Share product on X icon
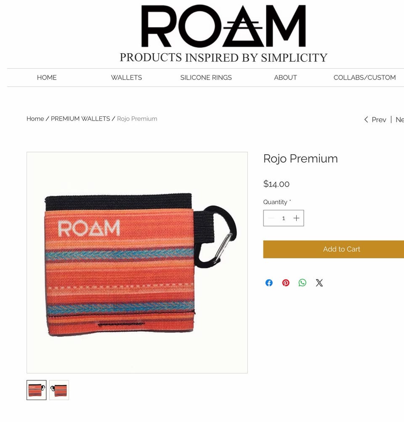This screenshot has width=404, height=422. coord(319,283)
